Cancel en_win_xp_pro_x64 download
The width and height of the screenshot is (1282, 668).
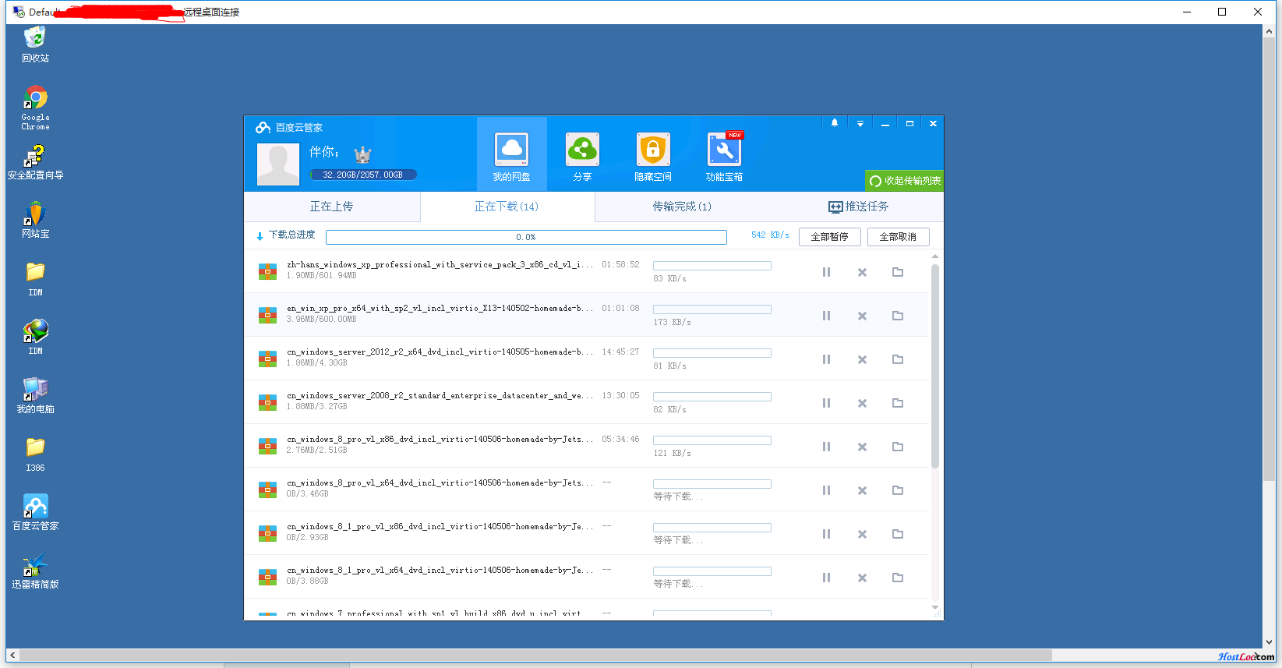862,316
